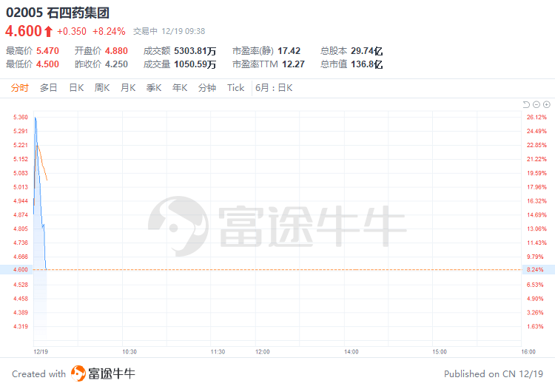Click the 12/19 date axis label

(x=41, y=352)
